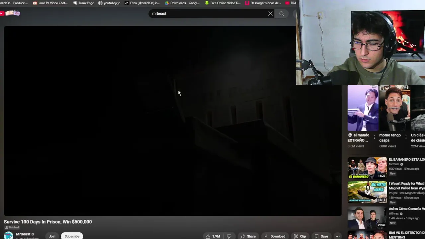The image size is (425, 239).
Task: Open the Free Online Video Downloader bookmark
Action: click(x=222, y=3)
